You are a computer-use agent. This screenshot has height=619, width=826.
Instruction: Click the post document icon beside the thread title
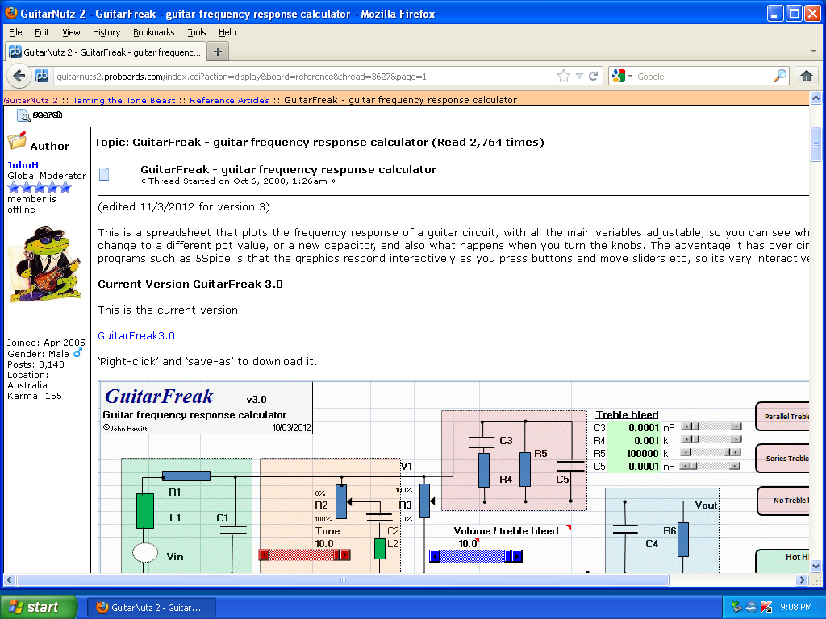(x=104, y=174)
